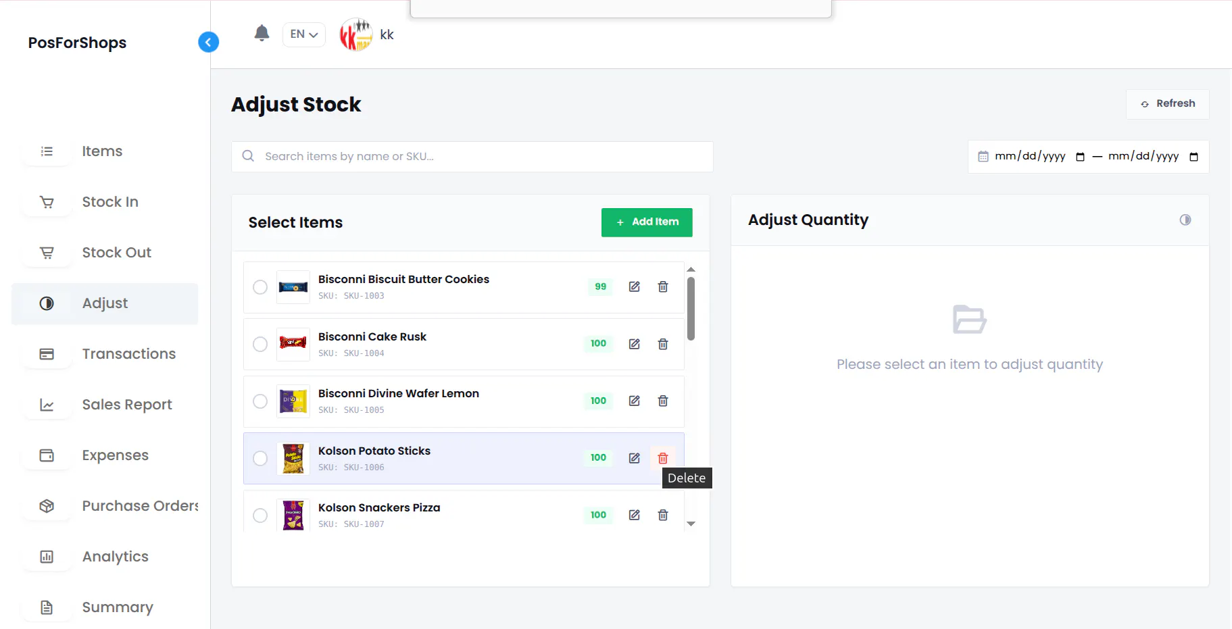This screenshot has width=1232, height=629.
Task: Click the Transactions card icon
Action: (x=47, y=354)
